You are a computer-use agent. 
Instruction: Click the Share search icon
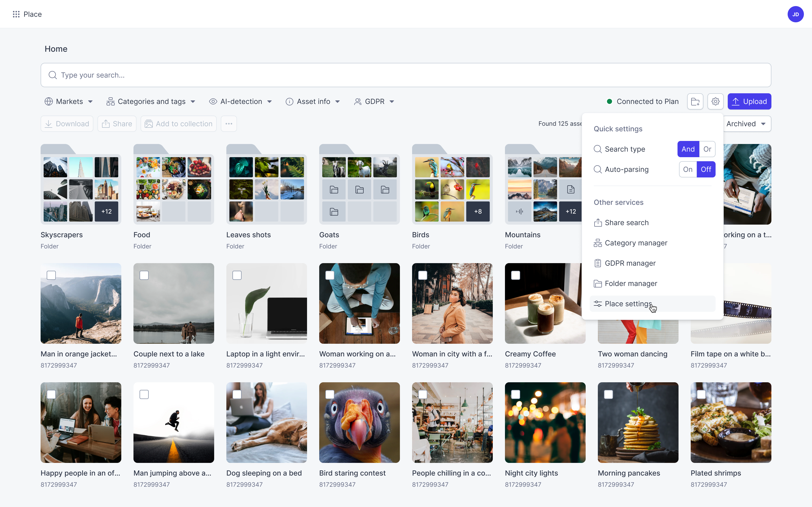598,223
